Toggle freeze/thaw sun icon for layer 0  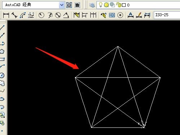coord(106,5)
